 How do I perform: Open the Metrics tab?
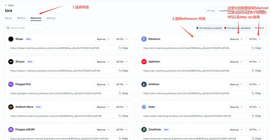pos(21,18)
